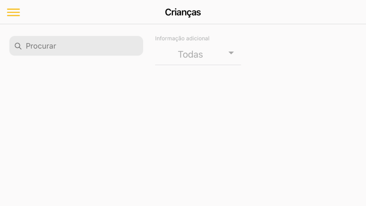
Task: Click the header bar next to Crianças
Action: [x=280, y=12]
